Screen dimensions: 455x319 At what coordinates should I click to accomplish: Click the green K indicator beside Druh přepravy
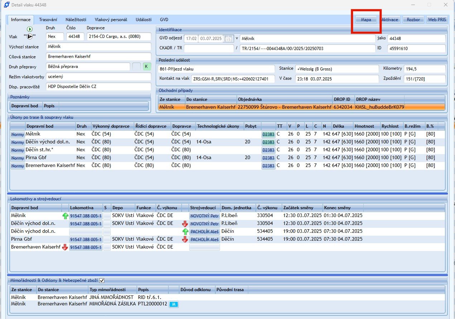(x=147, y=67)
